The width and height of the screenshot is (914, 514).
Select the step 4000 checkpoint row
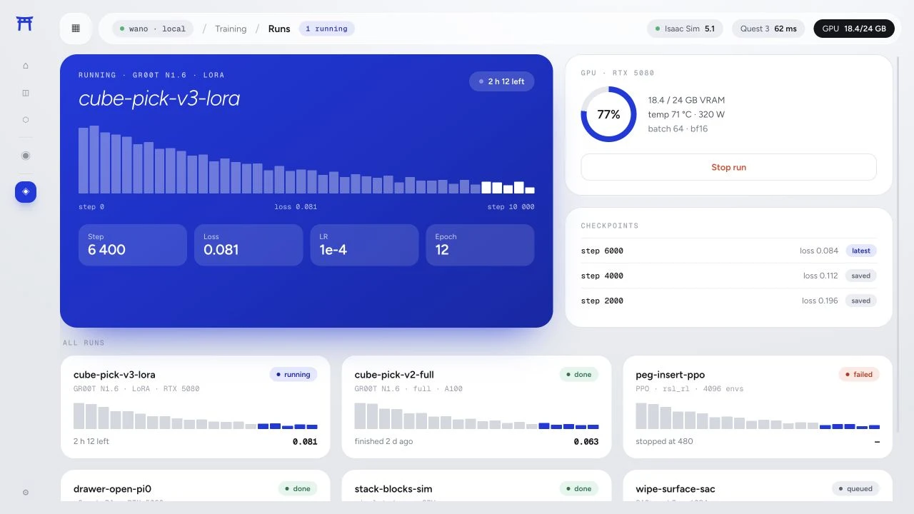(x=728, y=276)
